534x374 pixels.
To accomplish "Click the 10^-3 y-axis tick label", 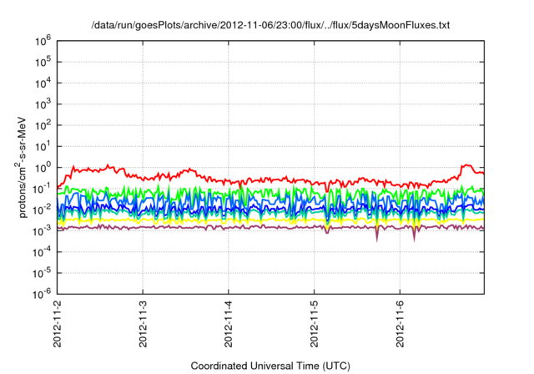I will pyautogui.click(x=42, y=231).
